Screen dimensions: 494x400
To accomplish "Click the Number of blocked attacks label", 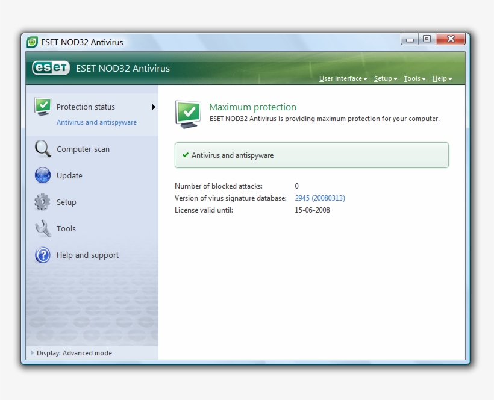I will pyautogui.click(x=219, y=186).
